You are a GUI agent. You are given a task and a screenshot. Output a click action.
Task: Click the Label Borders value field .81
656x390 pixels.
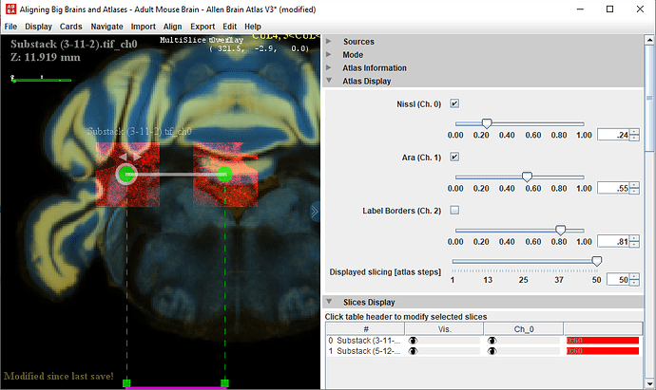pyautogui.click(x=613, y=241)
